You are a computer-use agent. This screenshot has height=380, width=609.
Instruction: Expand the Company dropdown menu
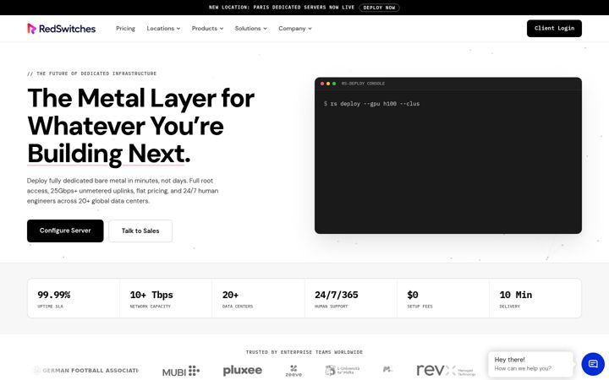coord(295,29)
